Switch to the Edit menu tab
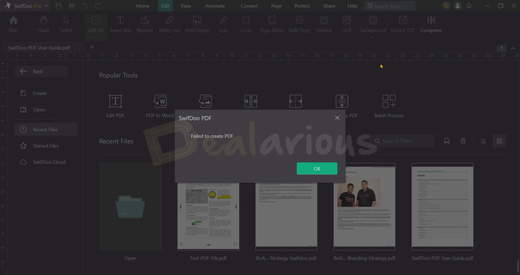The height and width of the screenshot is (275, 520). tap(165, 6)
